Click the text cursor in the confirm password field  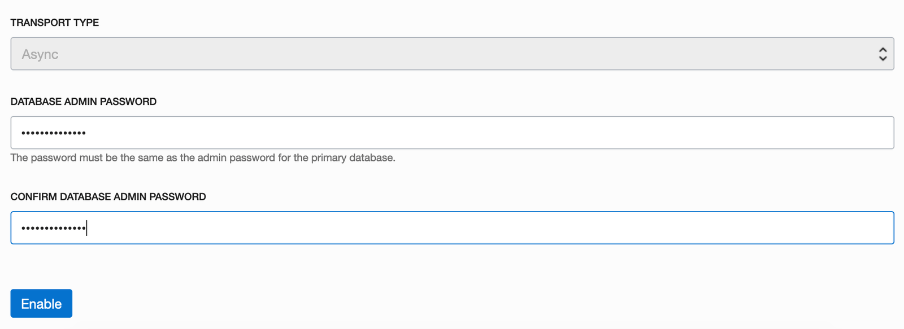(x=87, y=228)
